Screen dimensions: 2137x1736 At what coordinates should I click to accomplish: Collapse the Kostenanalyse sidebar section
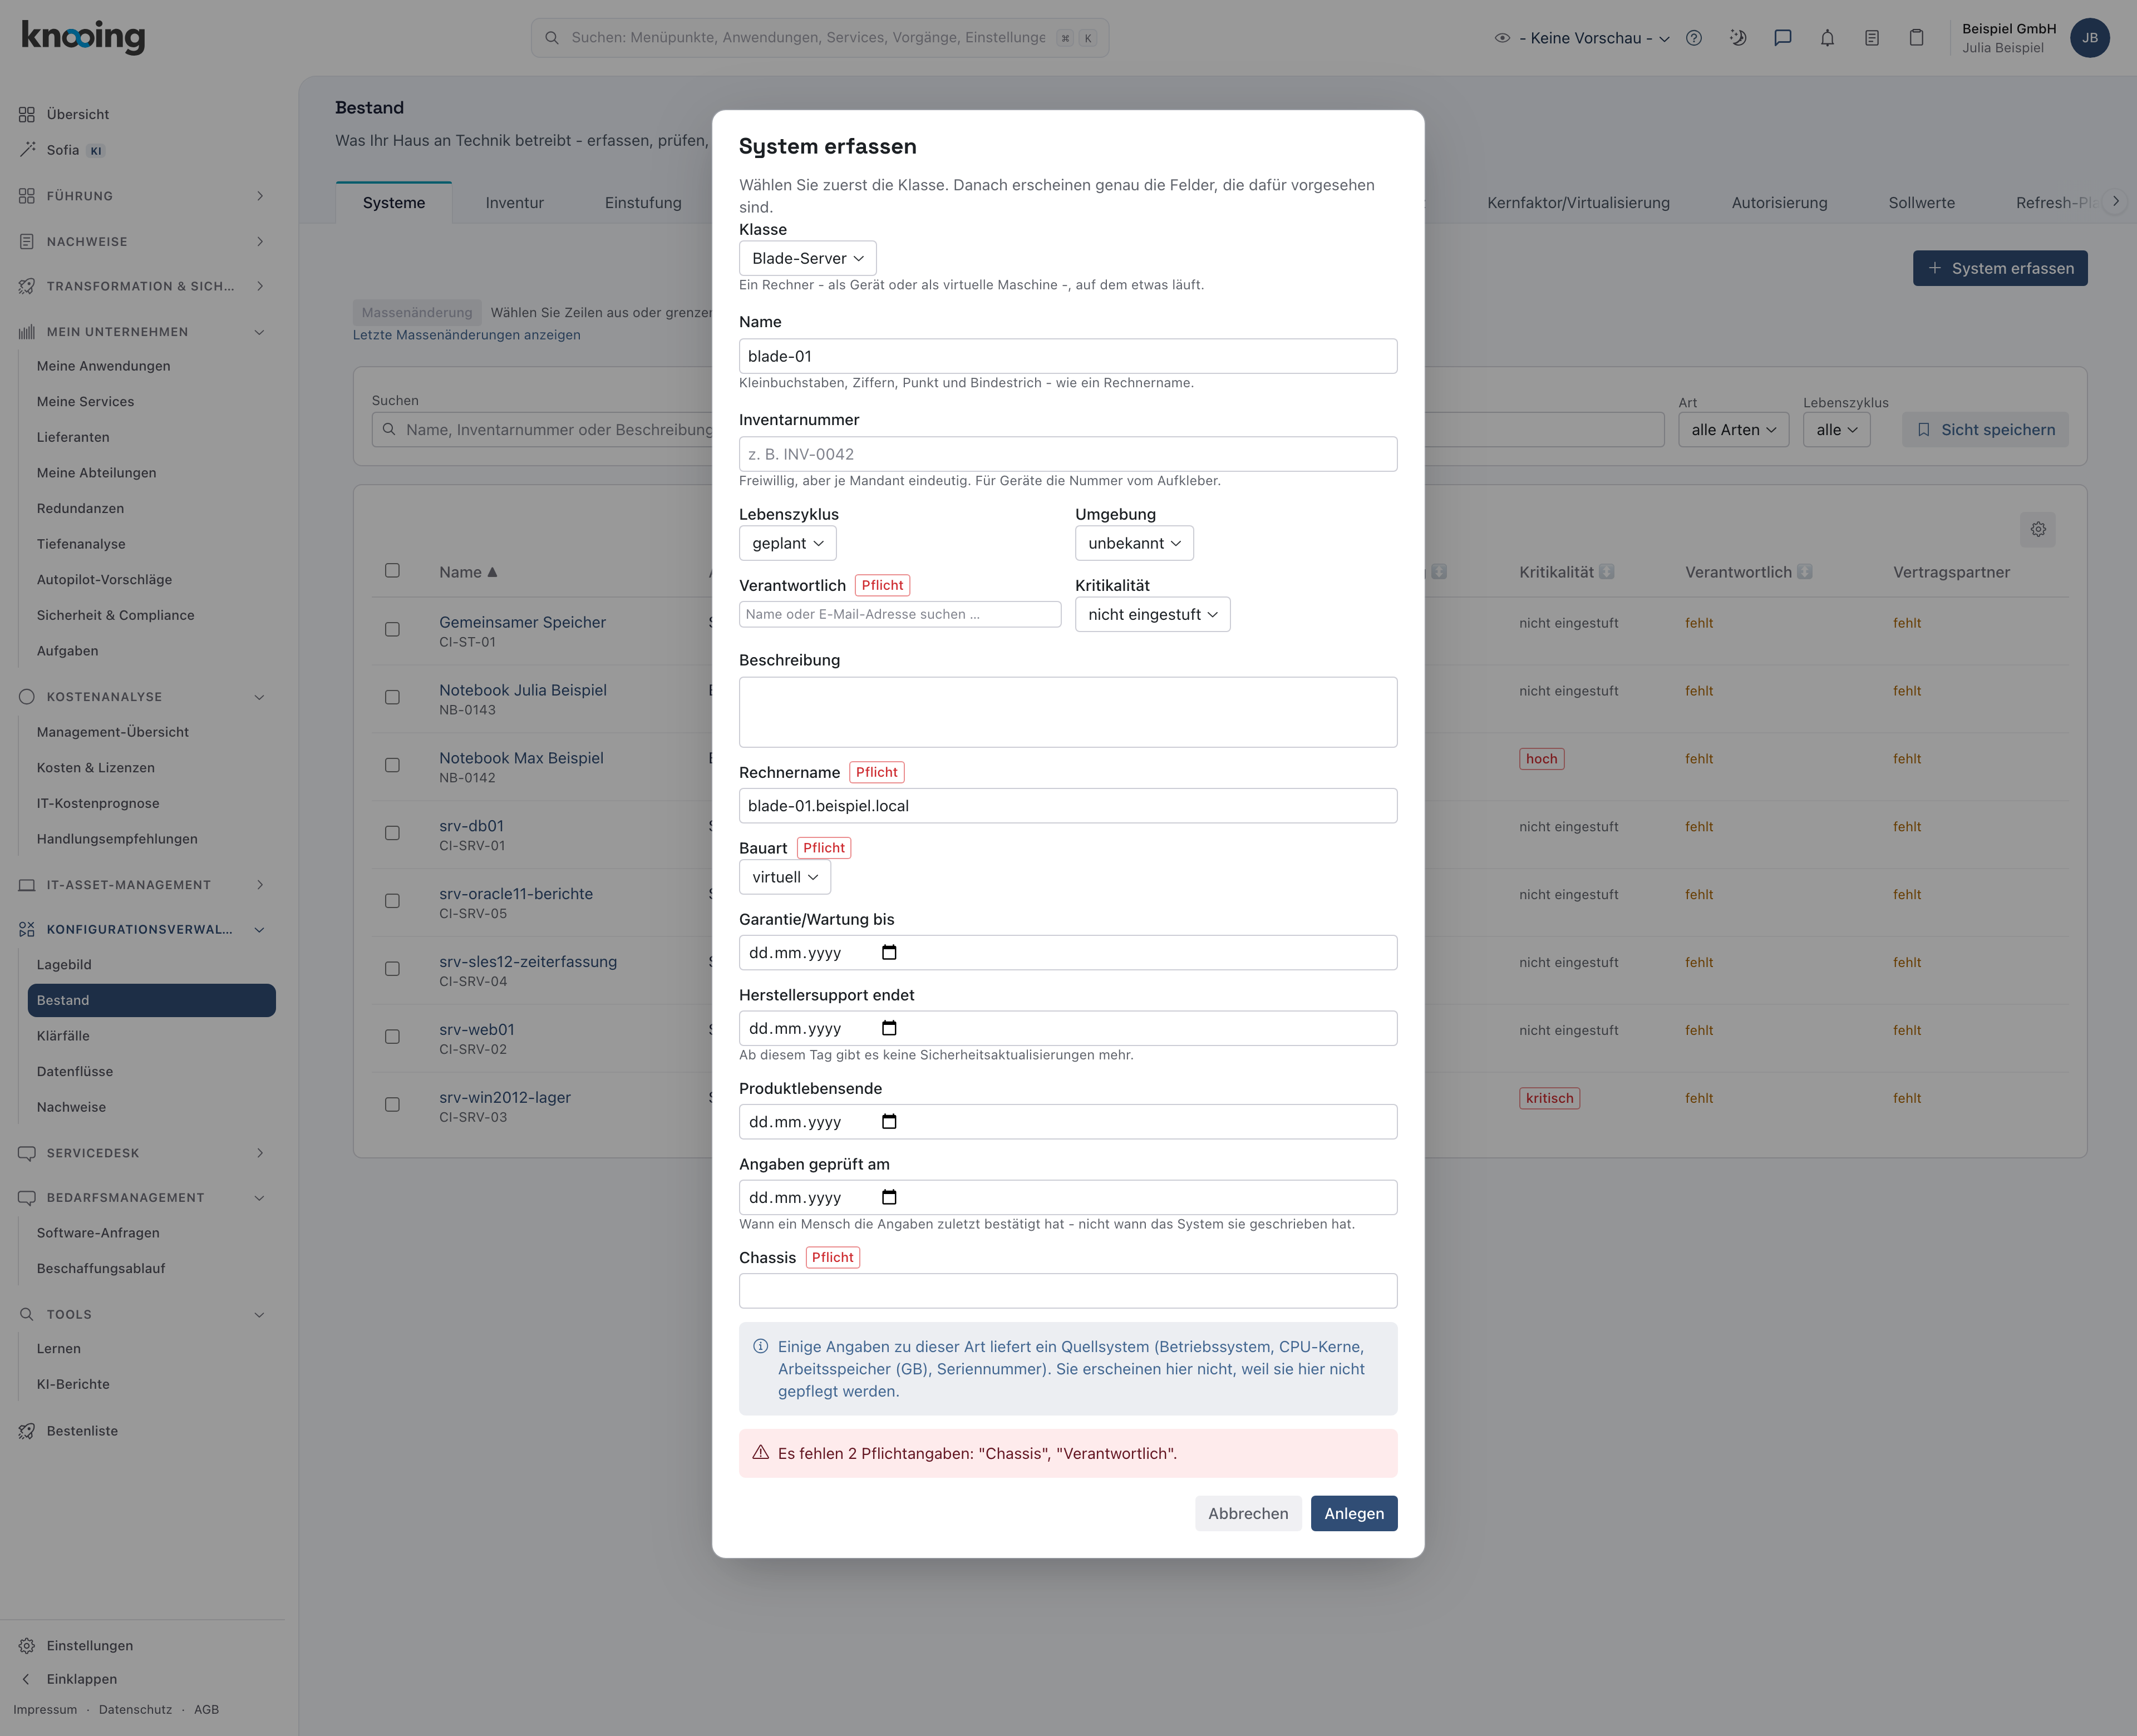tap(142, 697)
